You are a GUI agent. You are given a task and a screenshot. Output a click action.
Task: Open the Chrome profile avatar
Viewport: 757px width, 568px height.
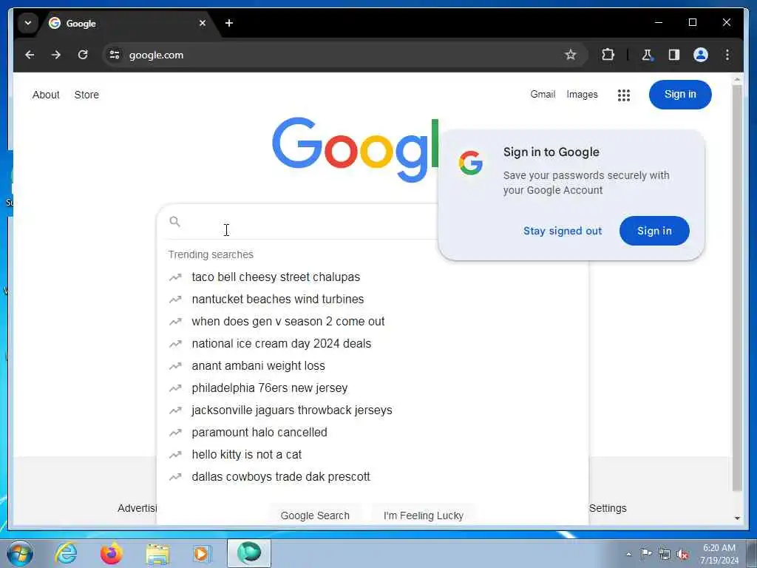point(701,55)
